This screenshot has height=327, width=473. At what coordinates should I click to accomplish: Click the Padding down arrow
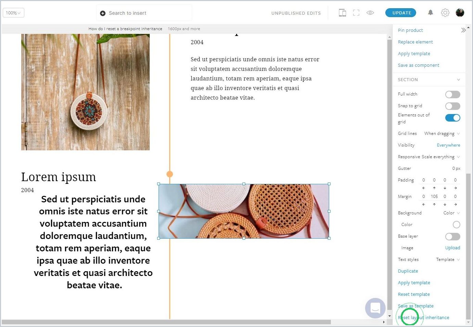445,188
